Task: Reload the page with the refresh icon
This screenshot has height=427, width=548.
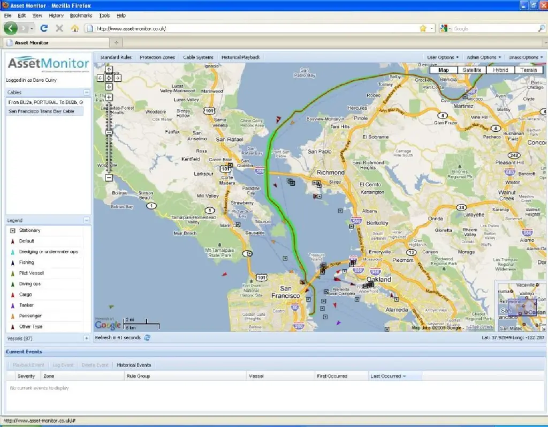Action: [x=44, y=28]
